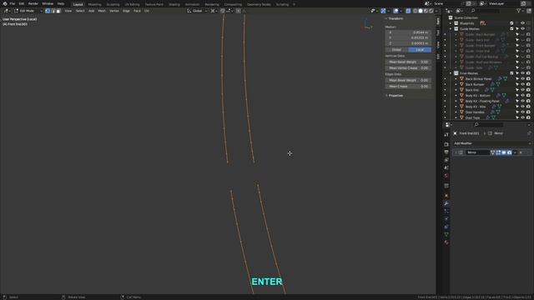This screenshot has height=300, width=534.
Task: Switch to the UV Editing workspace tab
Action: (x=132, y=4)
